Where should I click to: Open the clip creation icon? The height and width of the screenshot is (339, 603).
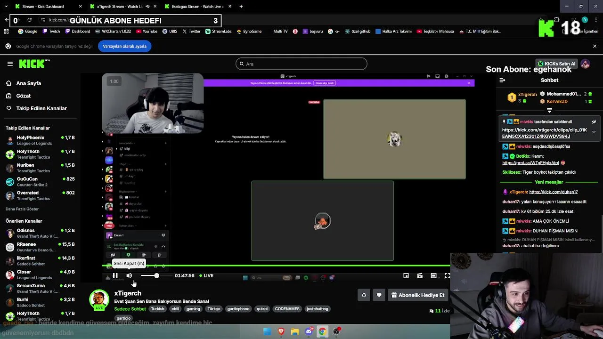[420, 275]
